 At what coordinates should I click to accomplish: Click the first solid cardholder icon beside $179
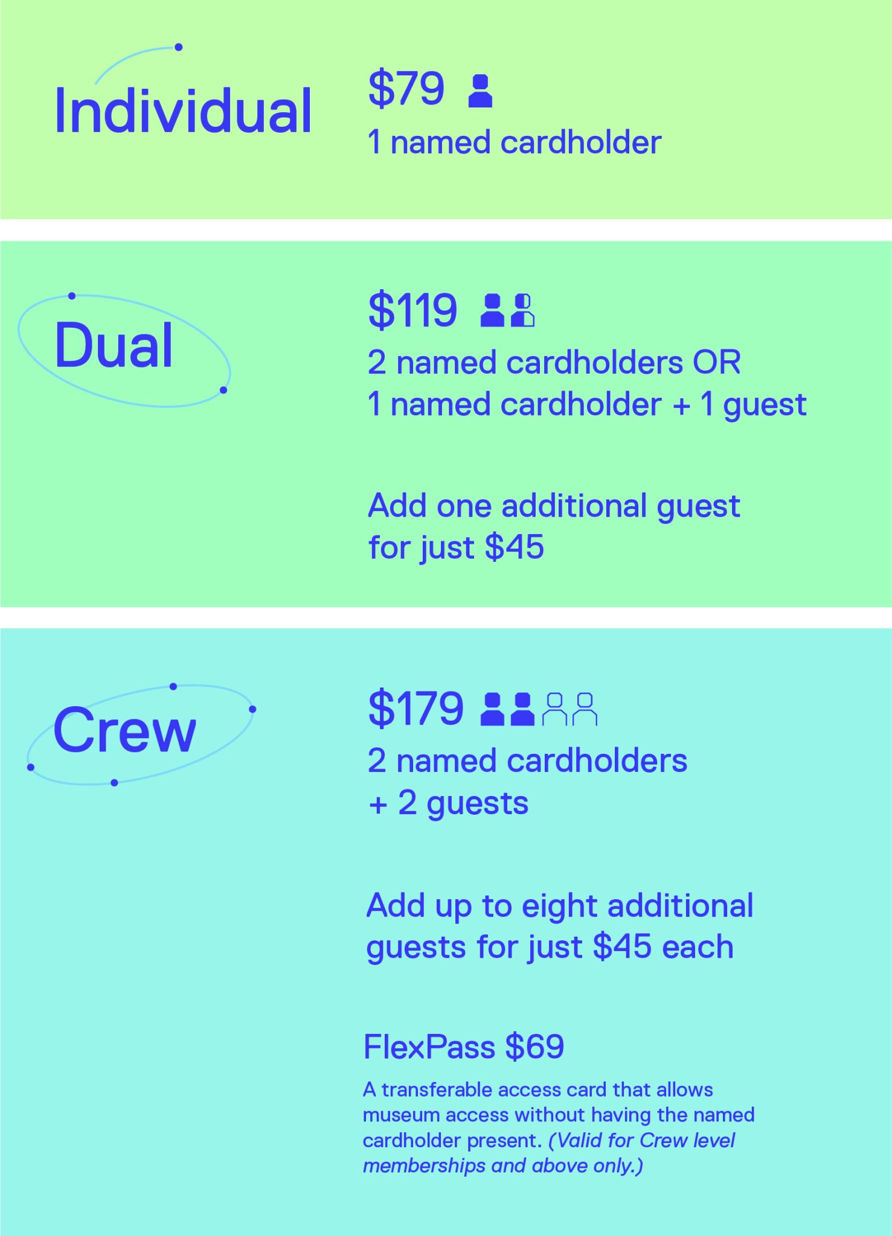tap(492, 709)
